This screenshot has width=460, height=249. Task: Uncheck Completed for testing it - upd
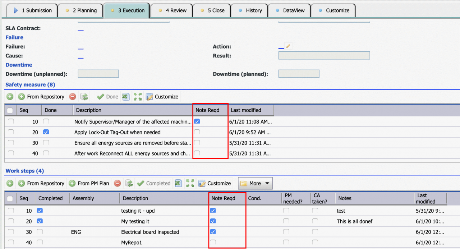click(40, 211)
